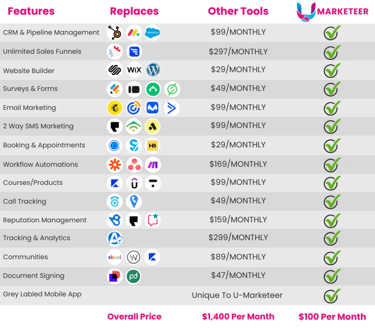Select the Zapier orange asterisk logo
This screenshot has height=328, width=375.
[115, 165]
